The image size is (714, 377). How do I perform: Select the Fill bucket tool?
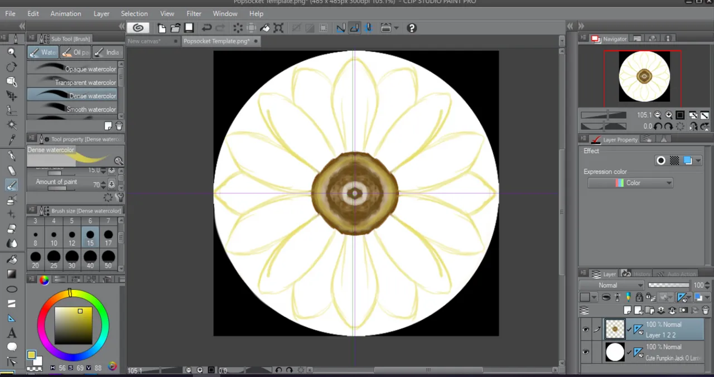(x=12, y=259)
